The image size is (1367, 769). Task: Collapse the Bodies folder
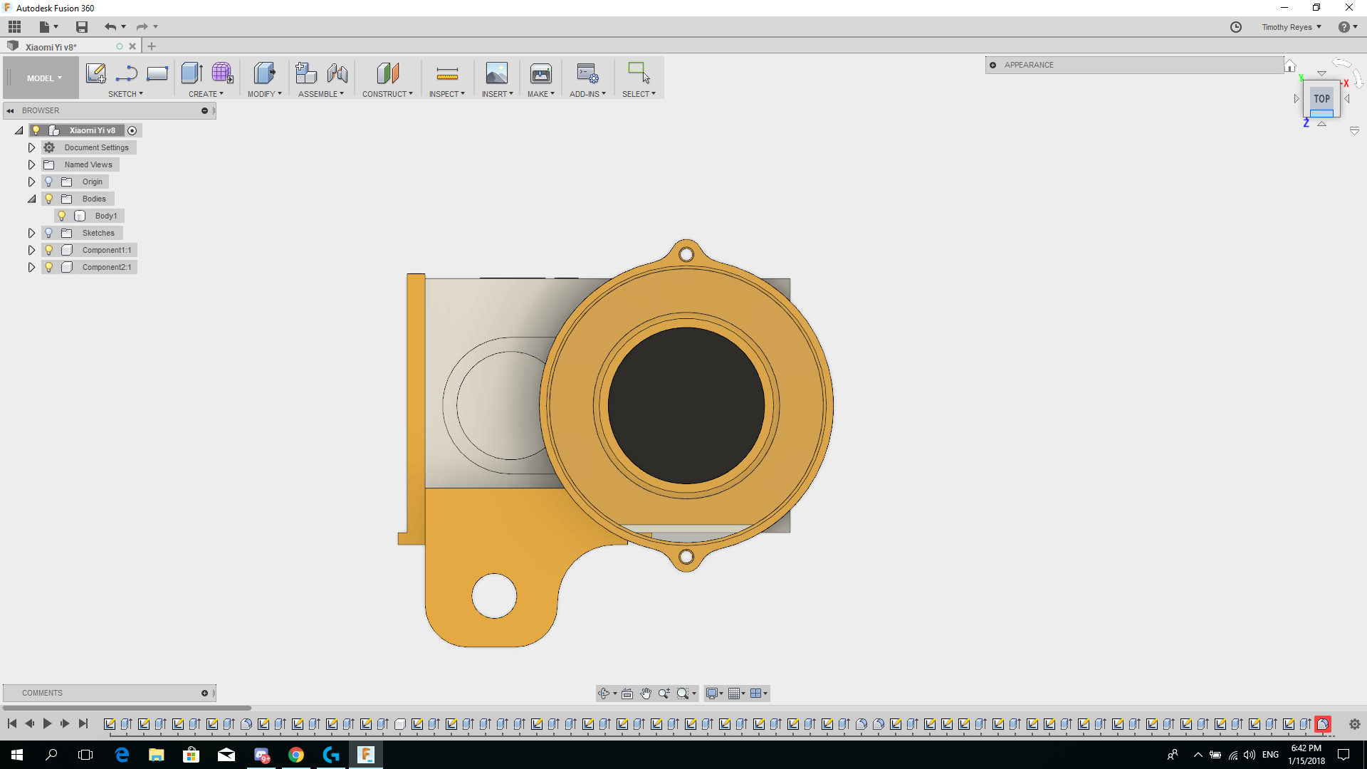(31, 199)
